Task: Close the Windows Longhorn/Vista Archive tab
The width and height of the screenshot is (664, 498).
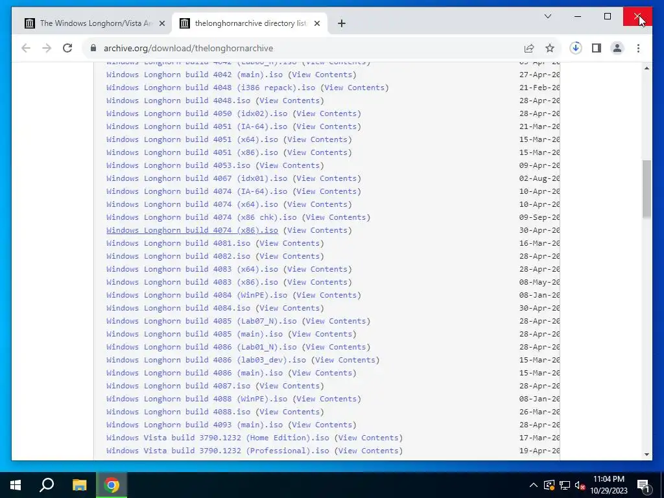Action: click(161, 23)
